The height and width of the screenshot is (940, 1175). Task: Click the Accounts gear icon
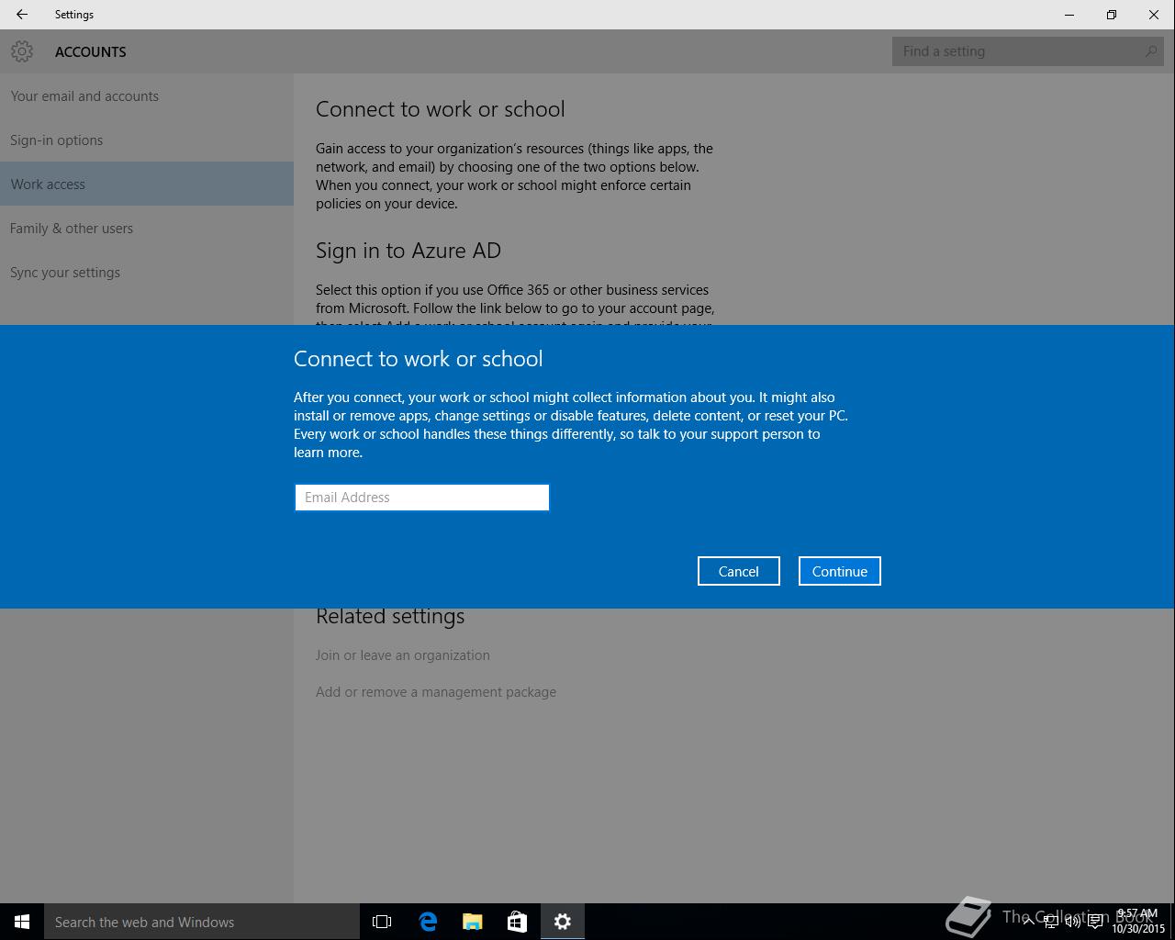coord(22,51)
